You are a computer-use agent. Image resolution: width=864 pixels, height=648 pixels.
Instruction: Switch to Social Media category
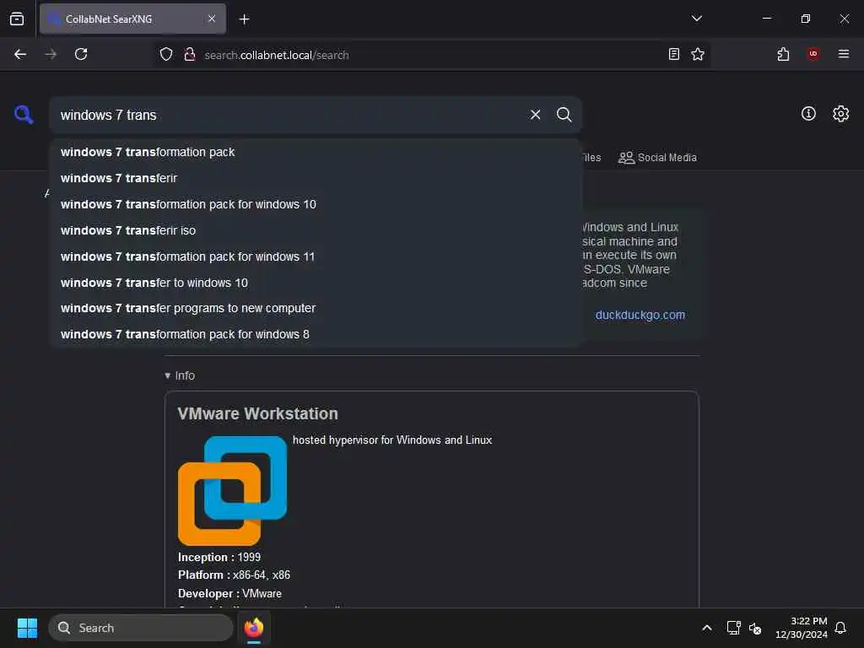click(x=657, y=158)
